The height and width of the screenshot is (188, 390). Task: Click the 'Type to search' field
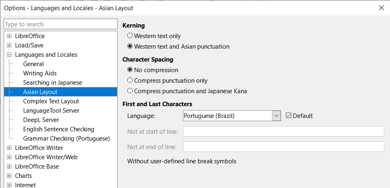(x=61, y=24)
